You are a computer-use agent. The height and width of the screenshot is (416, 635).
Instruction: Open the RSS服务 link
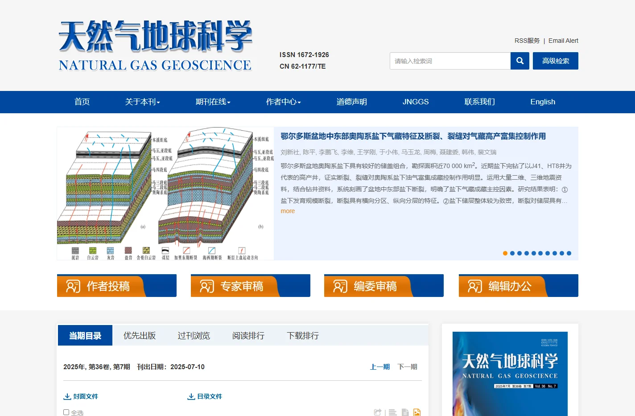pyautogui.click(x=527, y=41)
